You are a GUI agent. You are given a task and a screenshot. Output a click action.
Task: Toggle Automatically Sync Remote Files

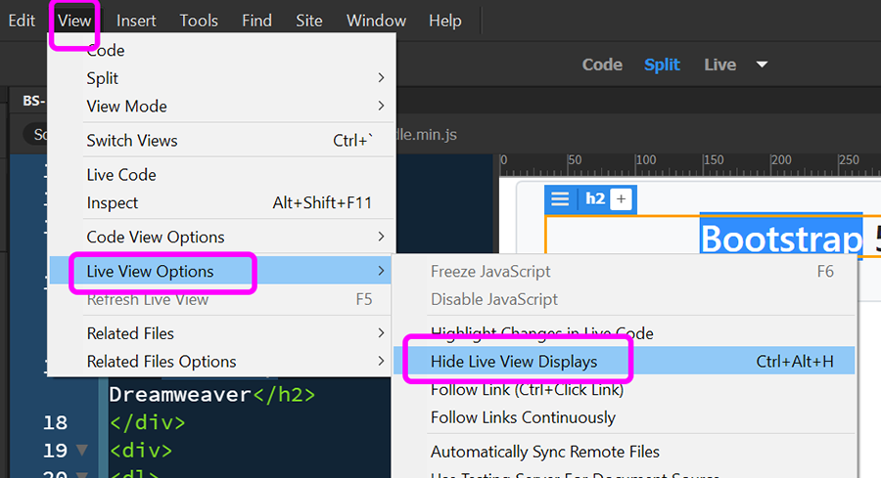[625, 452]
